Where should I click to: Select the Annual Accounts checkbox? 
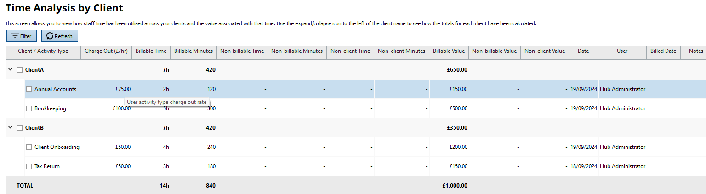(x=29, y=89)
